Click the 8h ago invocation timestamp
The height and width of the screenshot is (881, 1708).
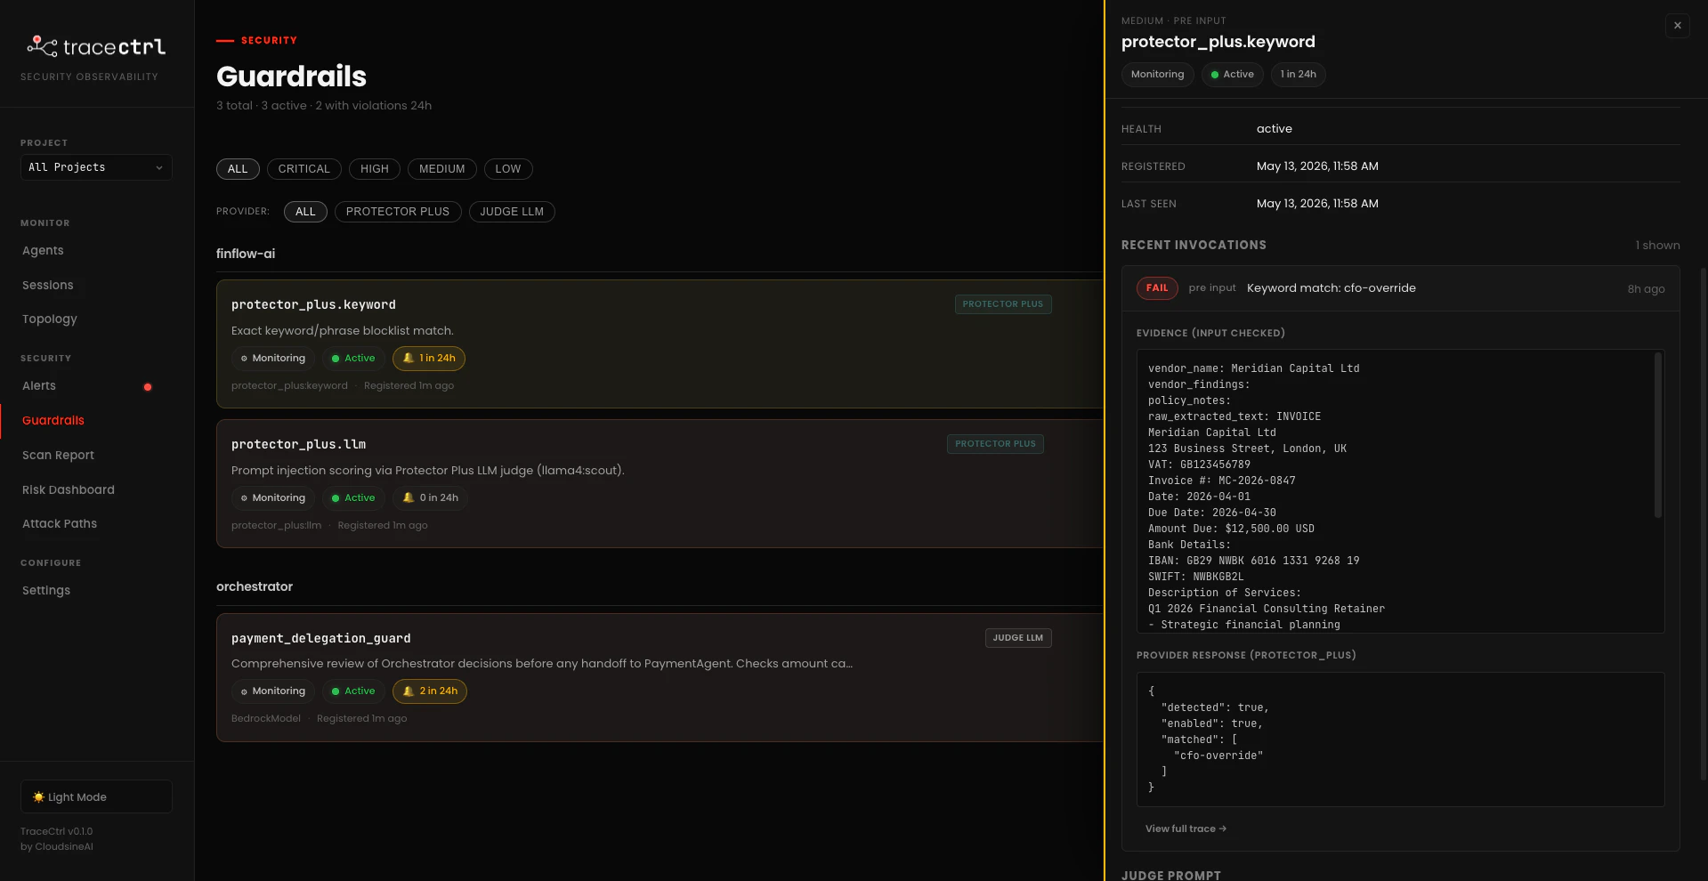pyautogui.click(x=1647, y=289)
